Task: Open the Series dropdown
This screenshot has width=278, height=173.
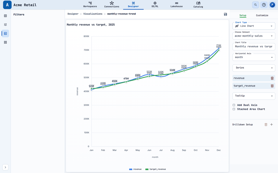Action: pyautogui.click(x=254, y=68)
